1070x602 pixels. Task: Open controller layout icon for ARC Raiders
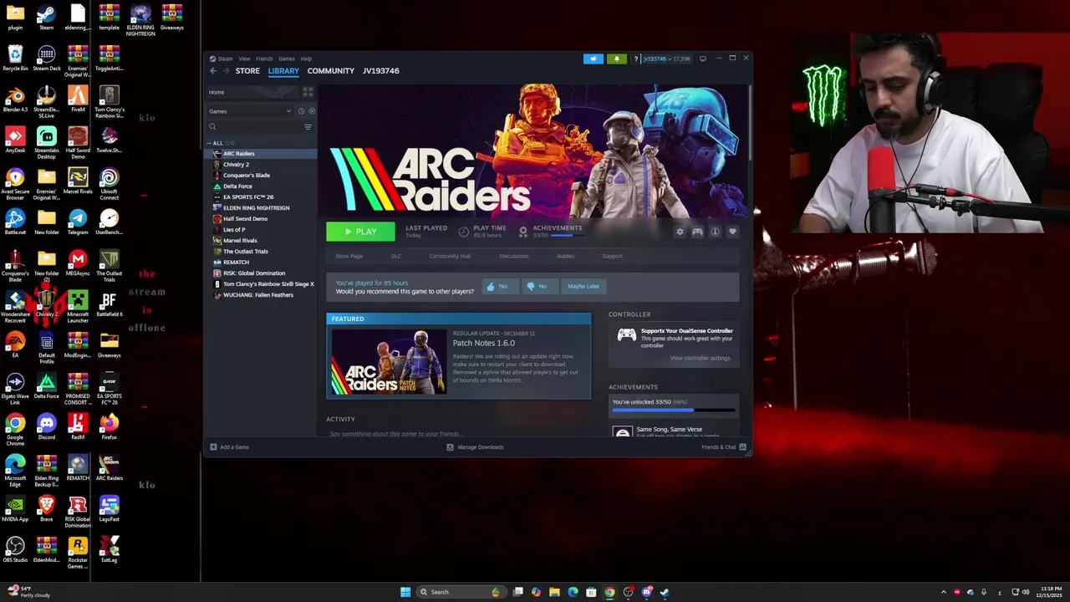[x=697, y=232]
